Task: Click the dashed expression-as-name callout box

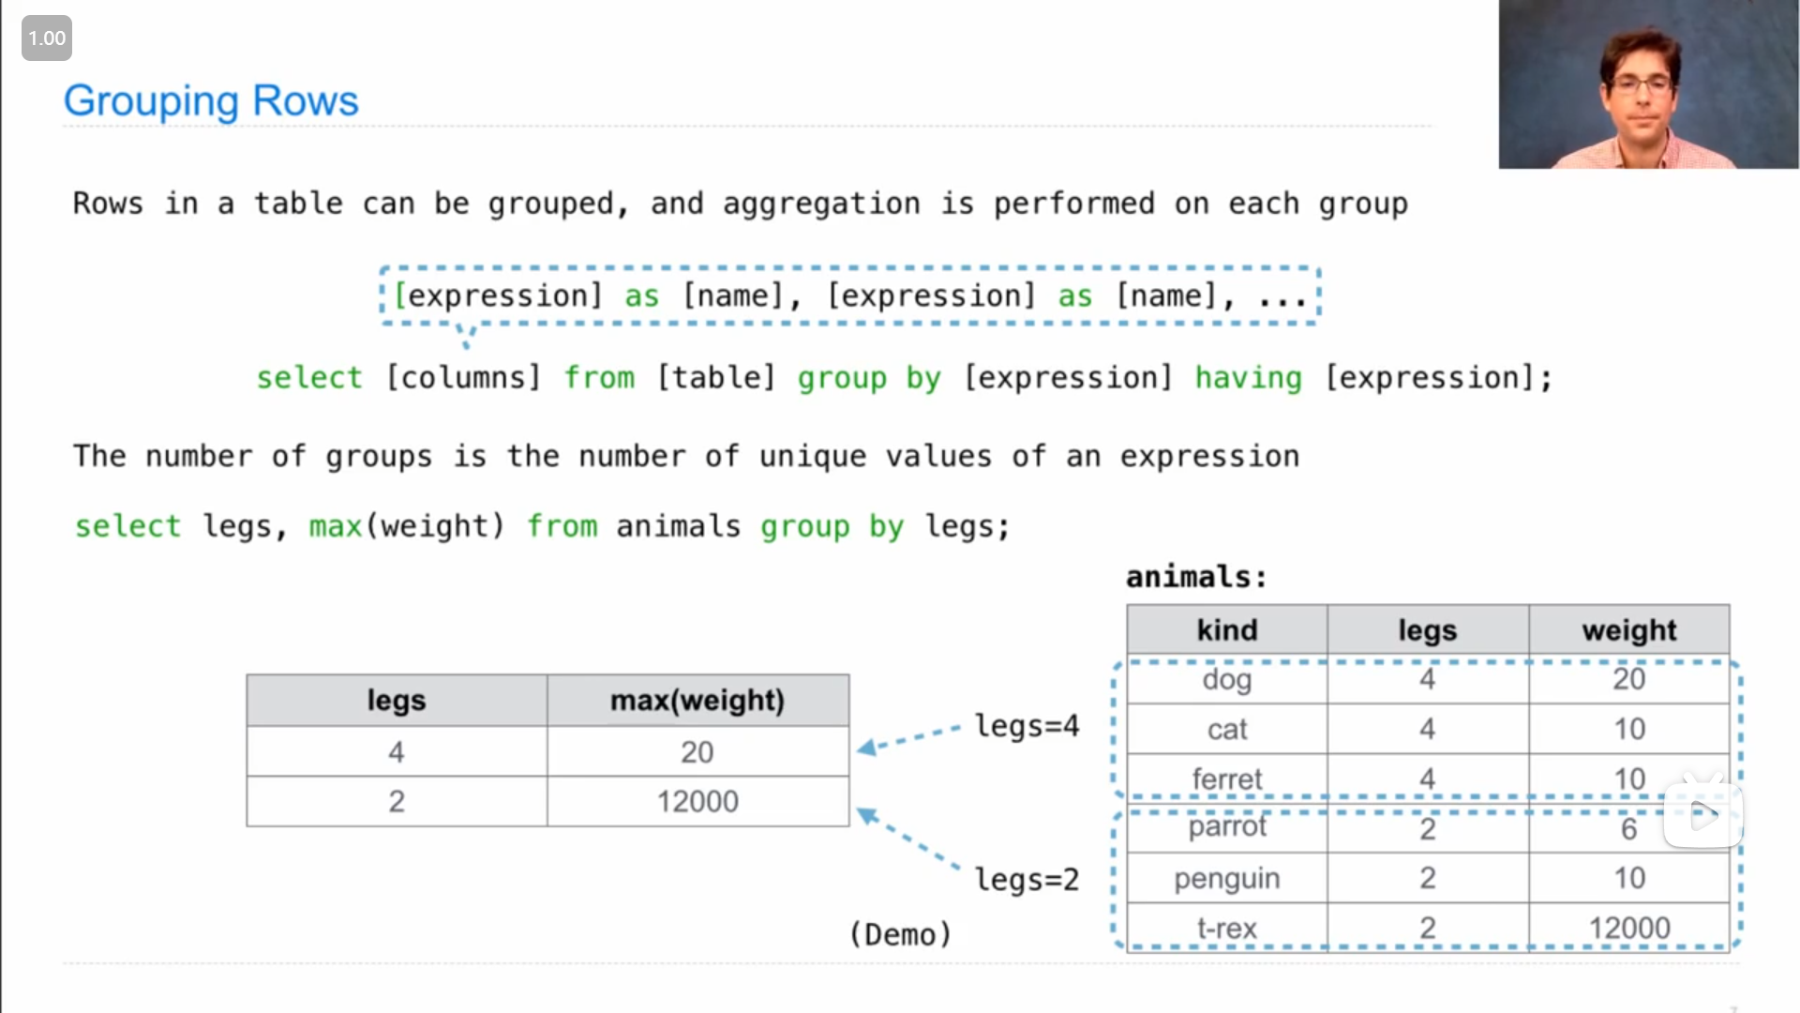Action: pyautogui.click(x=849, y=296)
